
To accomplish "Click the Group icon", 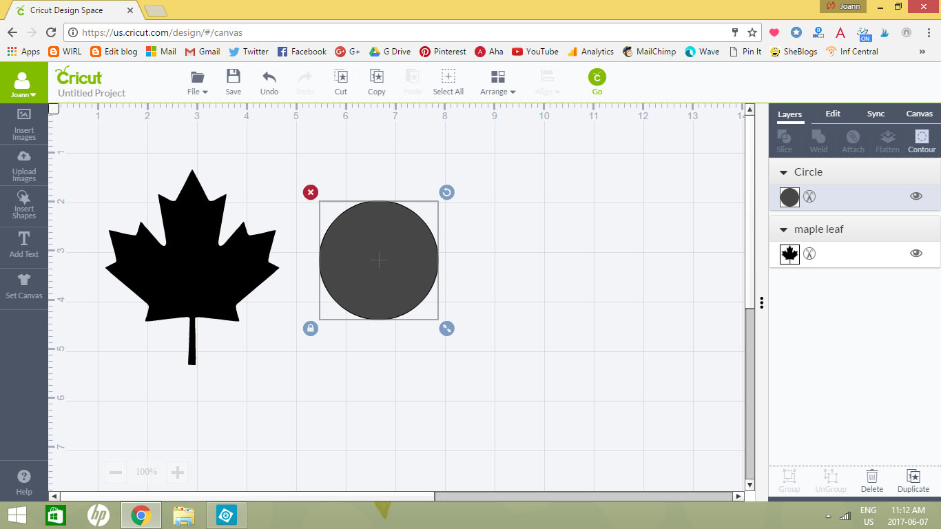I will tap(789, 480).
